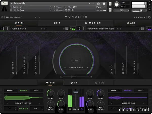Go to previous ALPHA PLANET preset
152x114 pixels.
[35, 17]
